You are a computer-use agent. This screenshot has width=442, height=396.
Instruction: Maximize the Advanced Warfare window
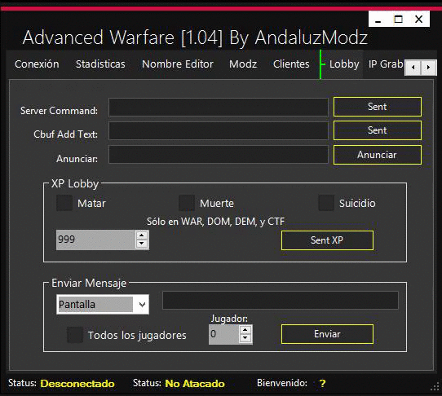[398, 20]
